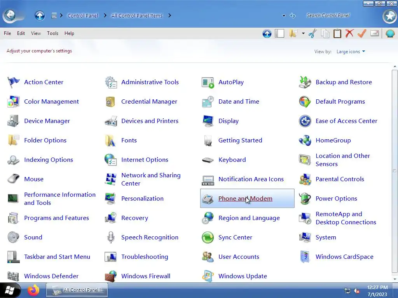Expand the arrow after Control Panel breadcrumb

click(x=105, y=16)
